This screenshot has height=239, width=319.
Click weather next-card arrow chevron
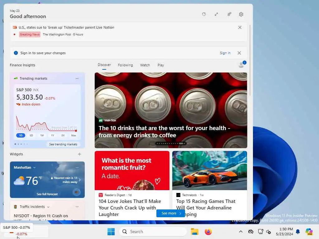79,180
